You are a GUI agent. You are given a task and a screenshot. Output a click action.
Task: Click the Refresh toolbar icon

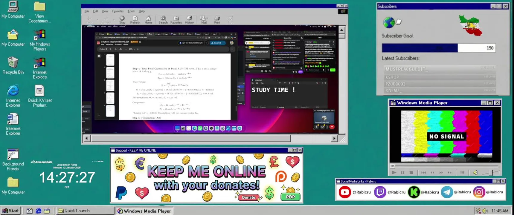(x=135, y=20)
